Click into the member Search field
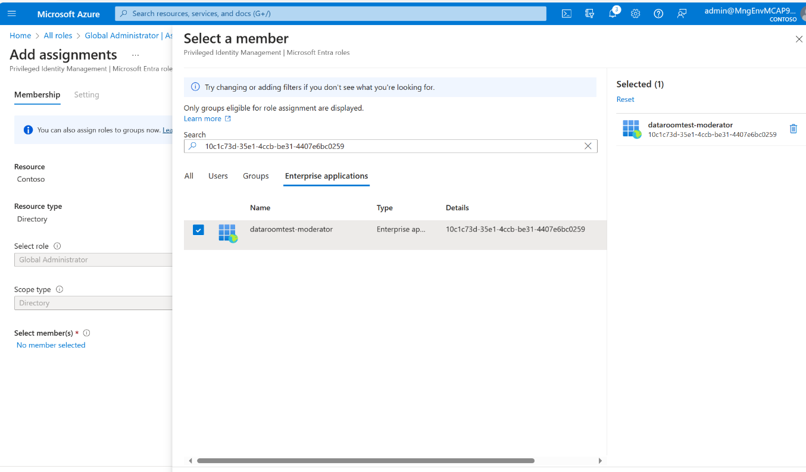The height and width of the screenshot is (472, 806). tap(390, 146)
